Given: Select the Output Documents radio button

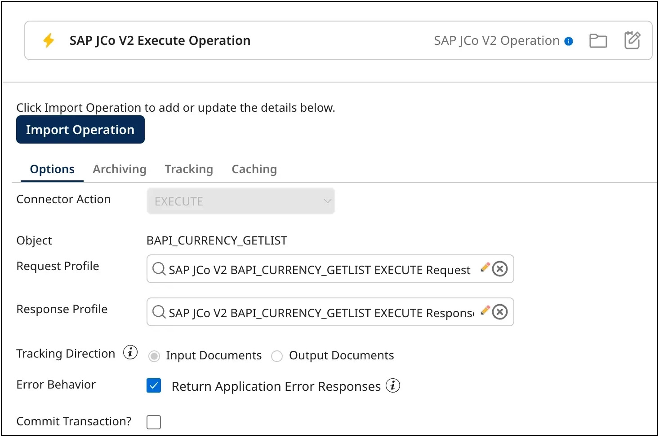Looking at the screenshot, I should (x=276, y=356).
